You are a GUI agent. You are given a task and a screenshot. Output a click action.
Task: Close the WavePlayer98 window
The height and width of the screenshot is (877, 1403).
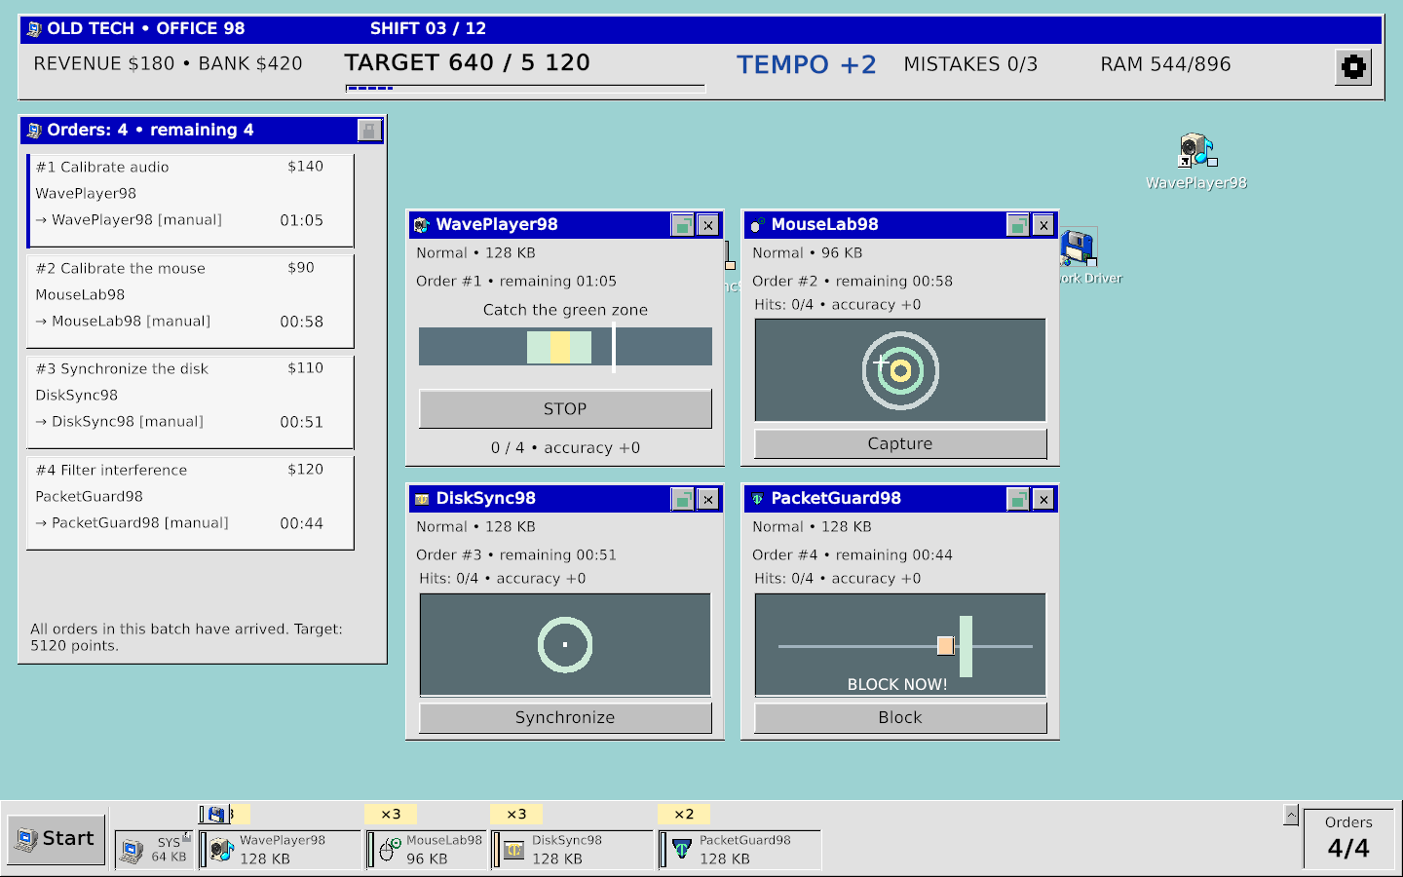[708, 225]
